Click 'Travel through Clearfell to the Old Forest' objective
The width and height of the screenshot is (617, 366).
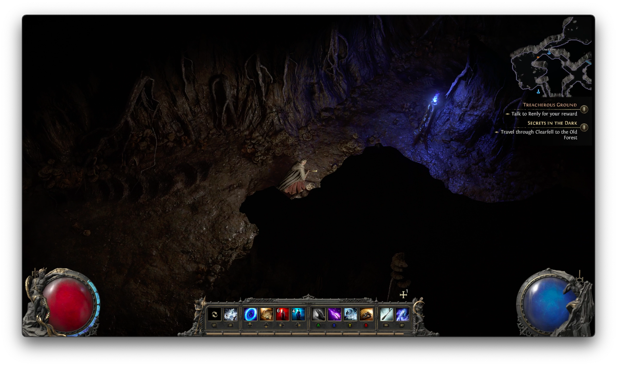tap(539, 135)
